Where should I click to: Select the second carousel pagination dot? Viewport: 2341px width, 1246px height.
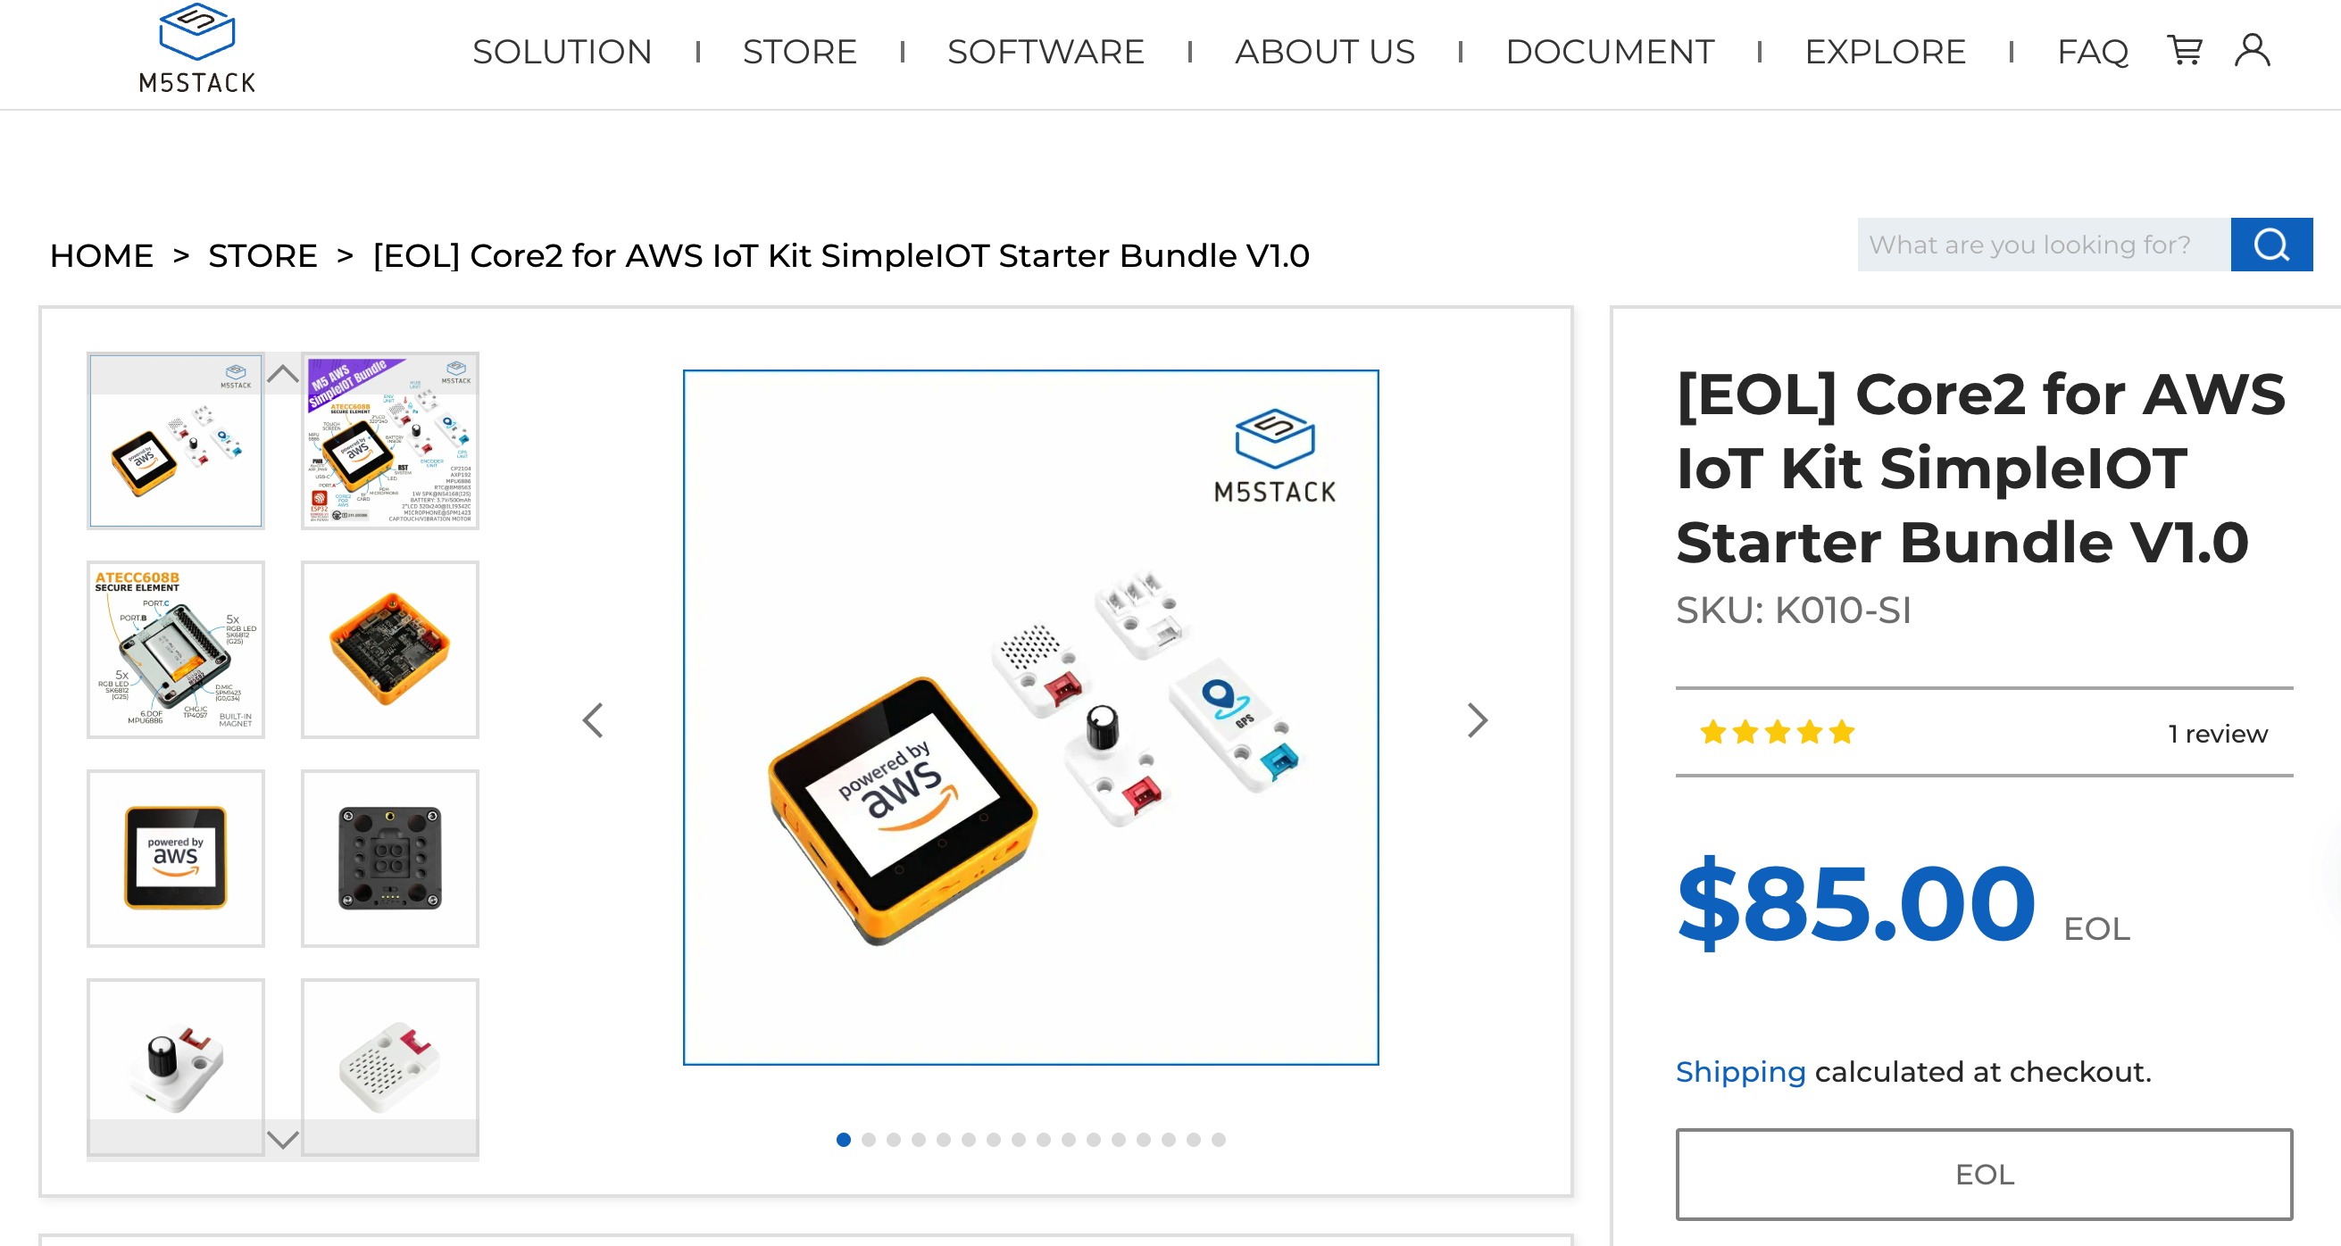pyautogui.click(x=869, y=1140)
